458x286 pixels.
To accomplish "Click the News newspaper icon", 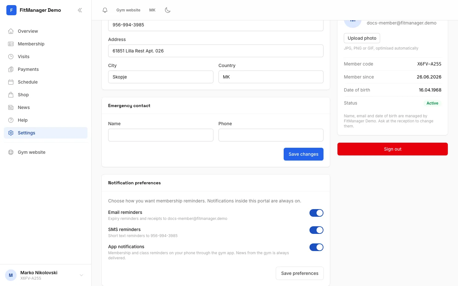I will 11,107.
